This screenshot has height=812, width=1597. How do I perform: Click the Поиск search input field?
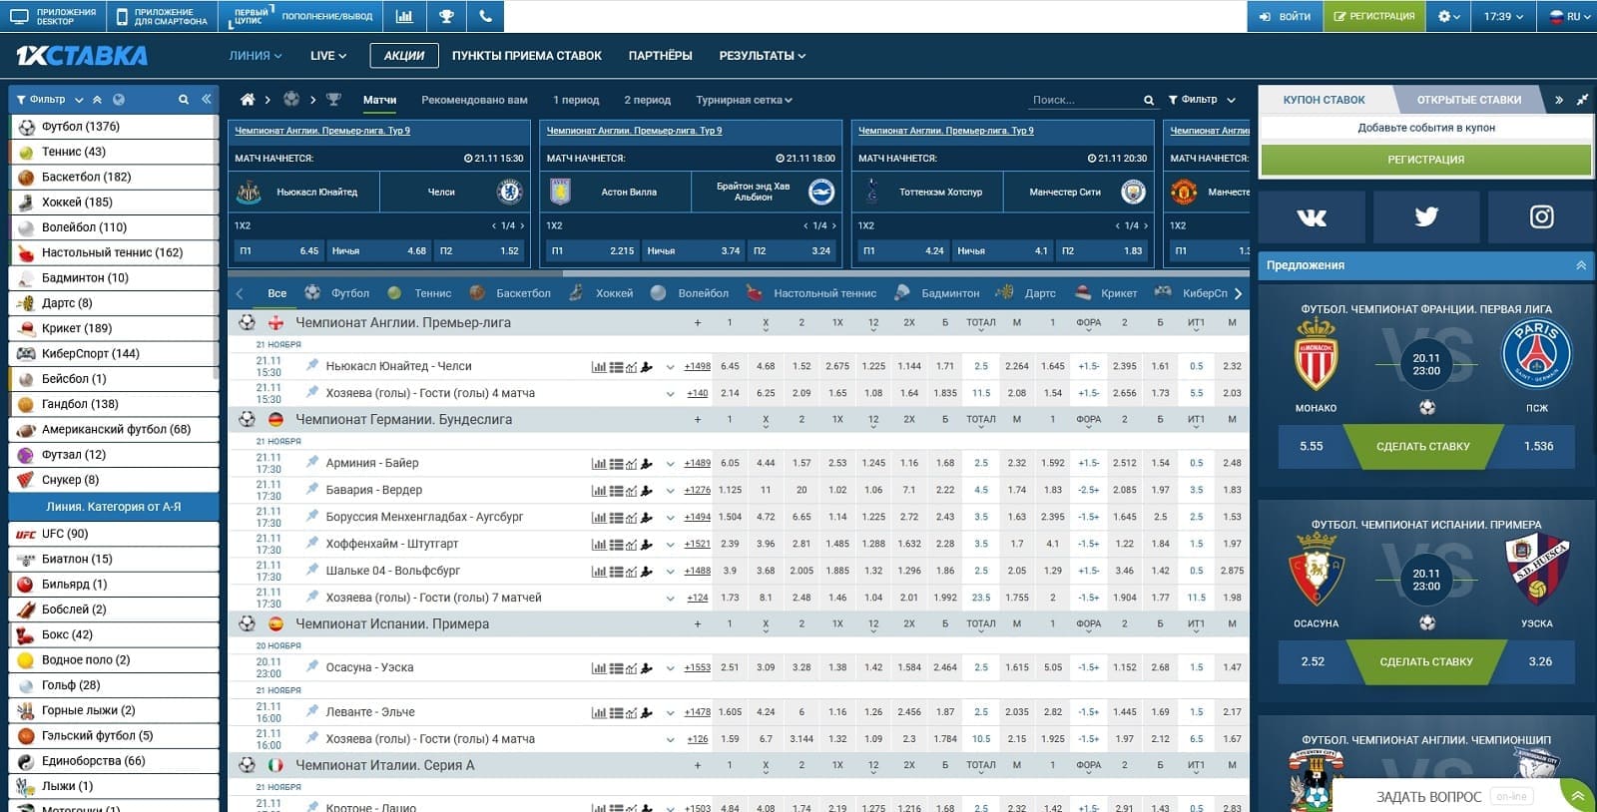pos(1083,100)
